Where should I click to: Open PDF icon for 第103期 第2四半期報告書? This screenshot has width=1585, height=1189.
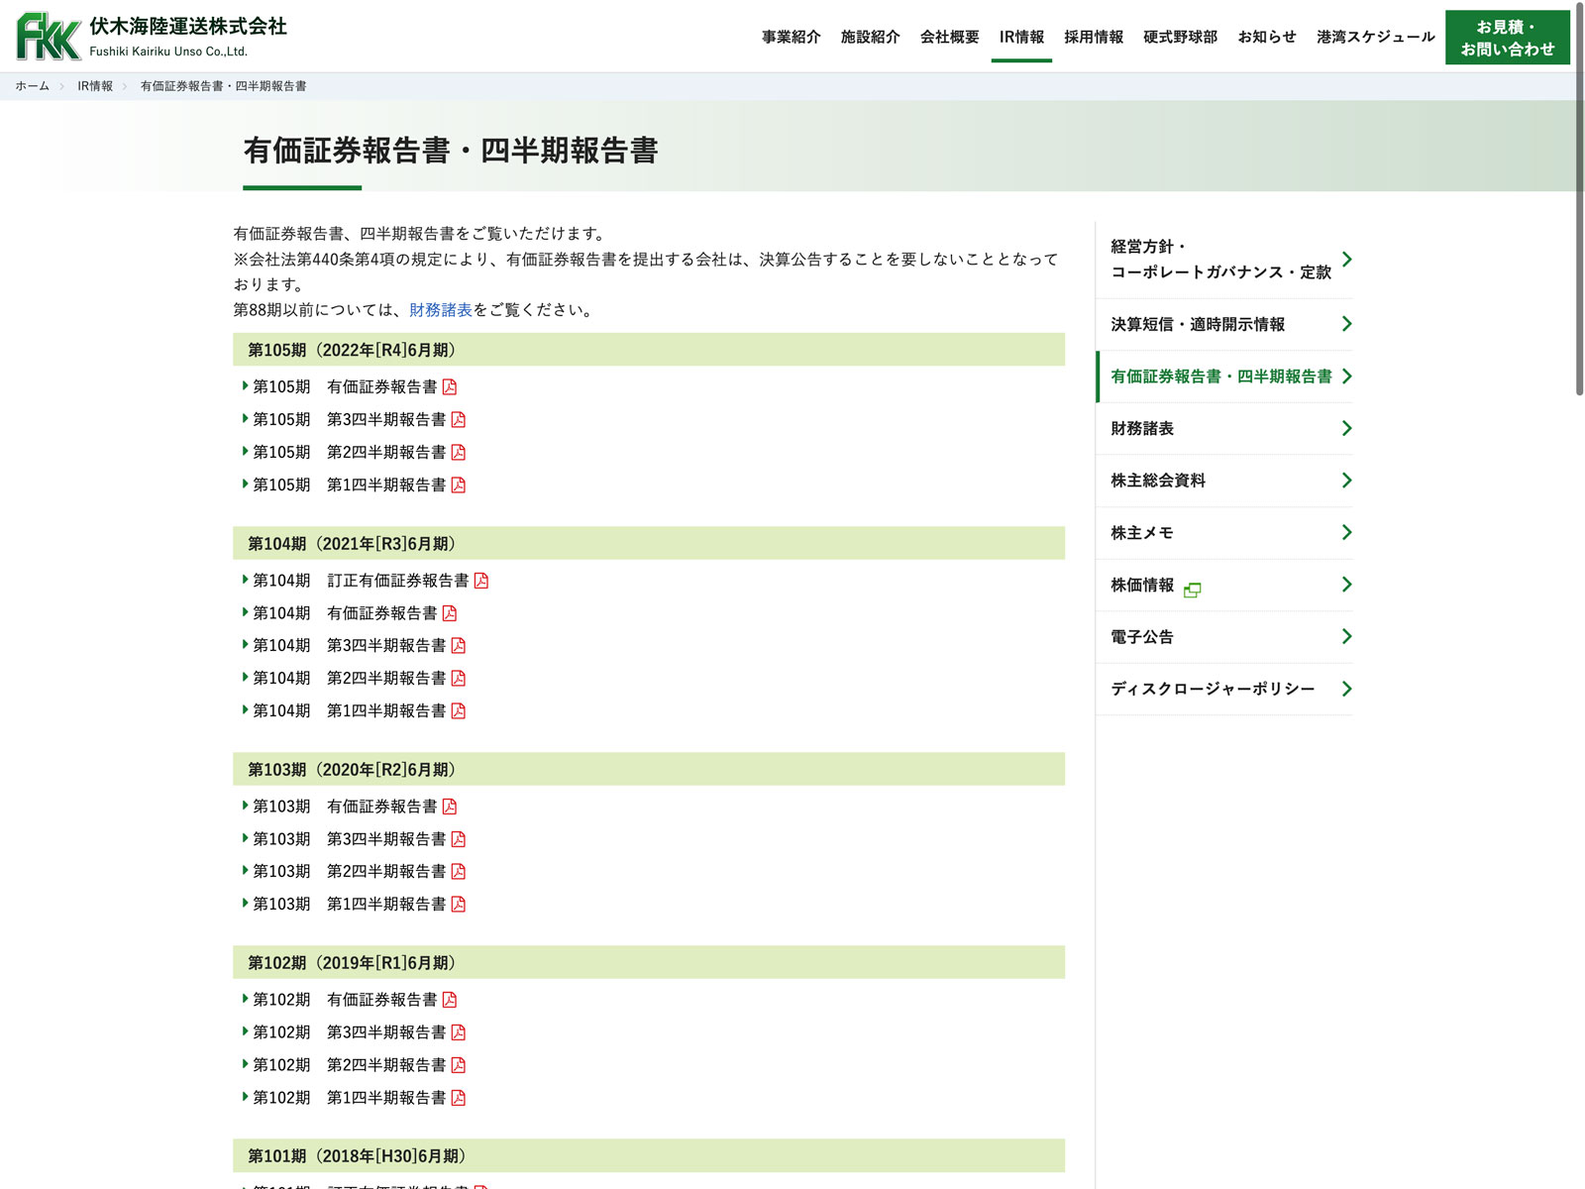click(x=459, y=872)
